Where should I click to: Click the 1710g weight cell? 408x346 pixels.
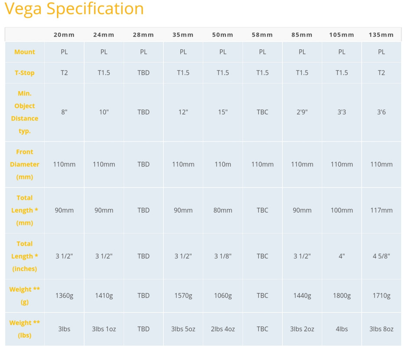[381, 296]
